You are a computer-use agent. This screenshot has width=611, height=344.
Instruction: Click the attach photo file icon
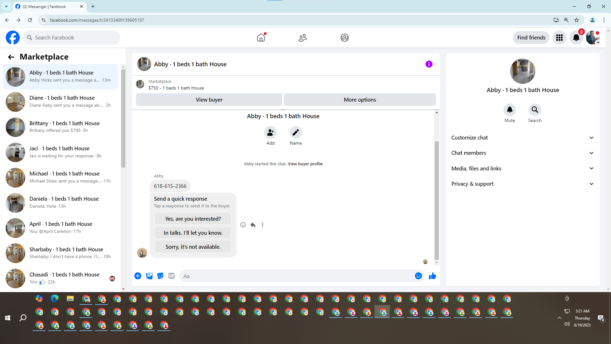[x=149, y=276]
